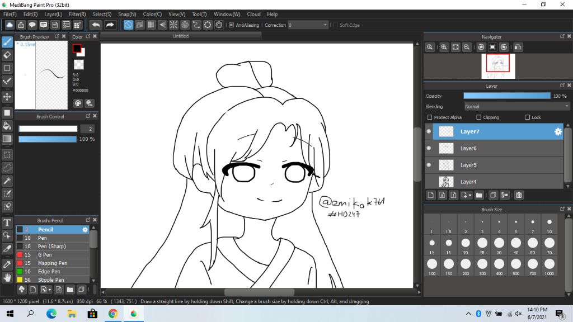Select the Hand tool
The image size is (573, 322).
tap(7, 278)
